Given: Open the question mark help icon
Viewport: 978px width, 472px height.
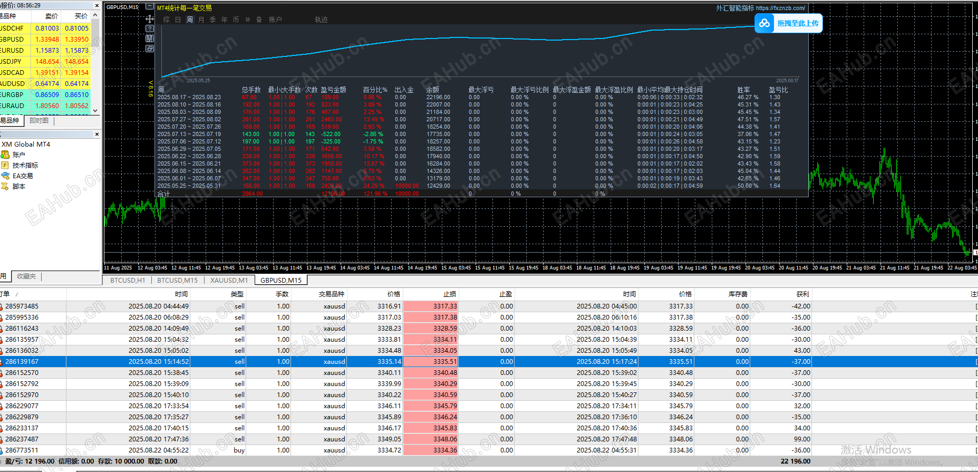Looking at the screenshot, I should tap(150, 28).
